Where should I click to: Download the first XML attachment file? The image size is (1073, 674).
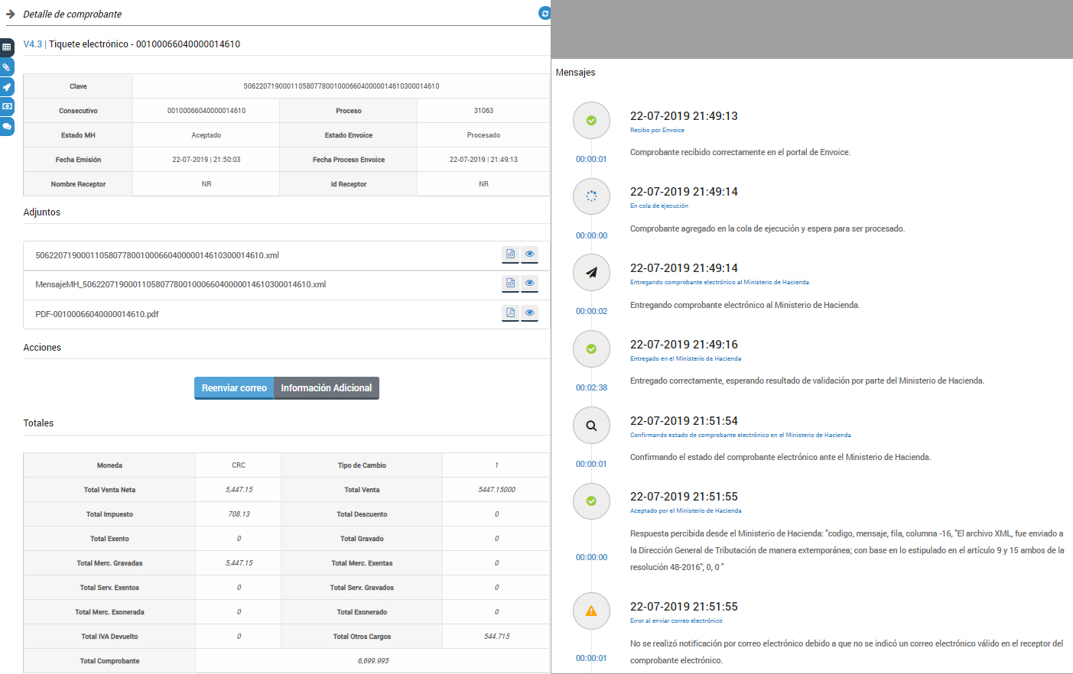[x=510, y=254]
